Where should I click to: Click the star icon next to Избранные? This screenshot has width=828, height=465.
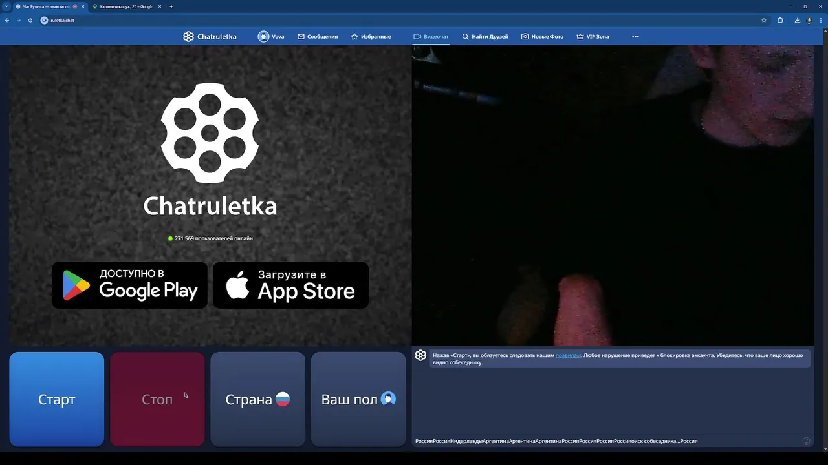click(354, 37)
